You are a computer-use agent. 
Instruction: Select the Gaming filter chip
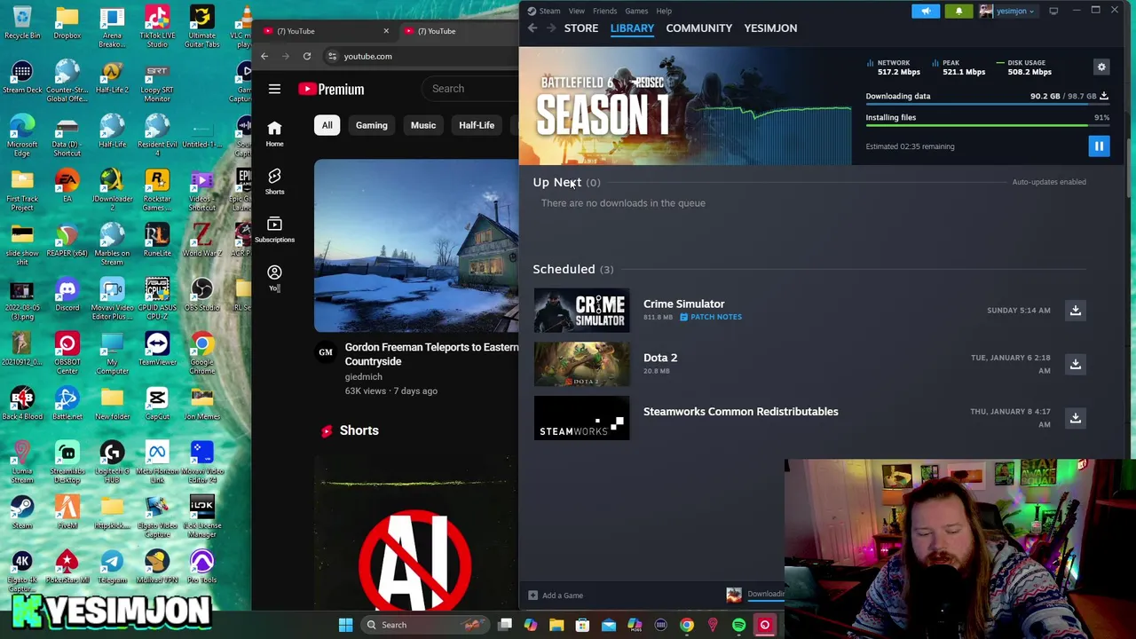372,125
